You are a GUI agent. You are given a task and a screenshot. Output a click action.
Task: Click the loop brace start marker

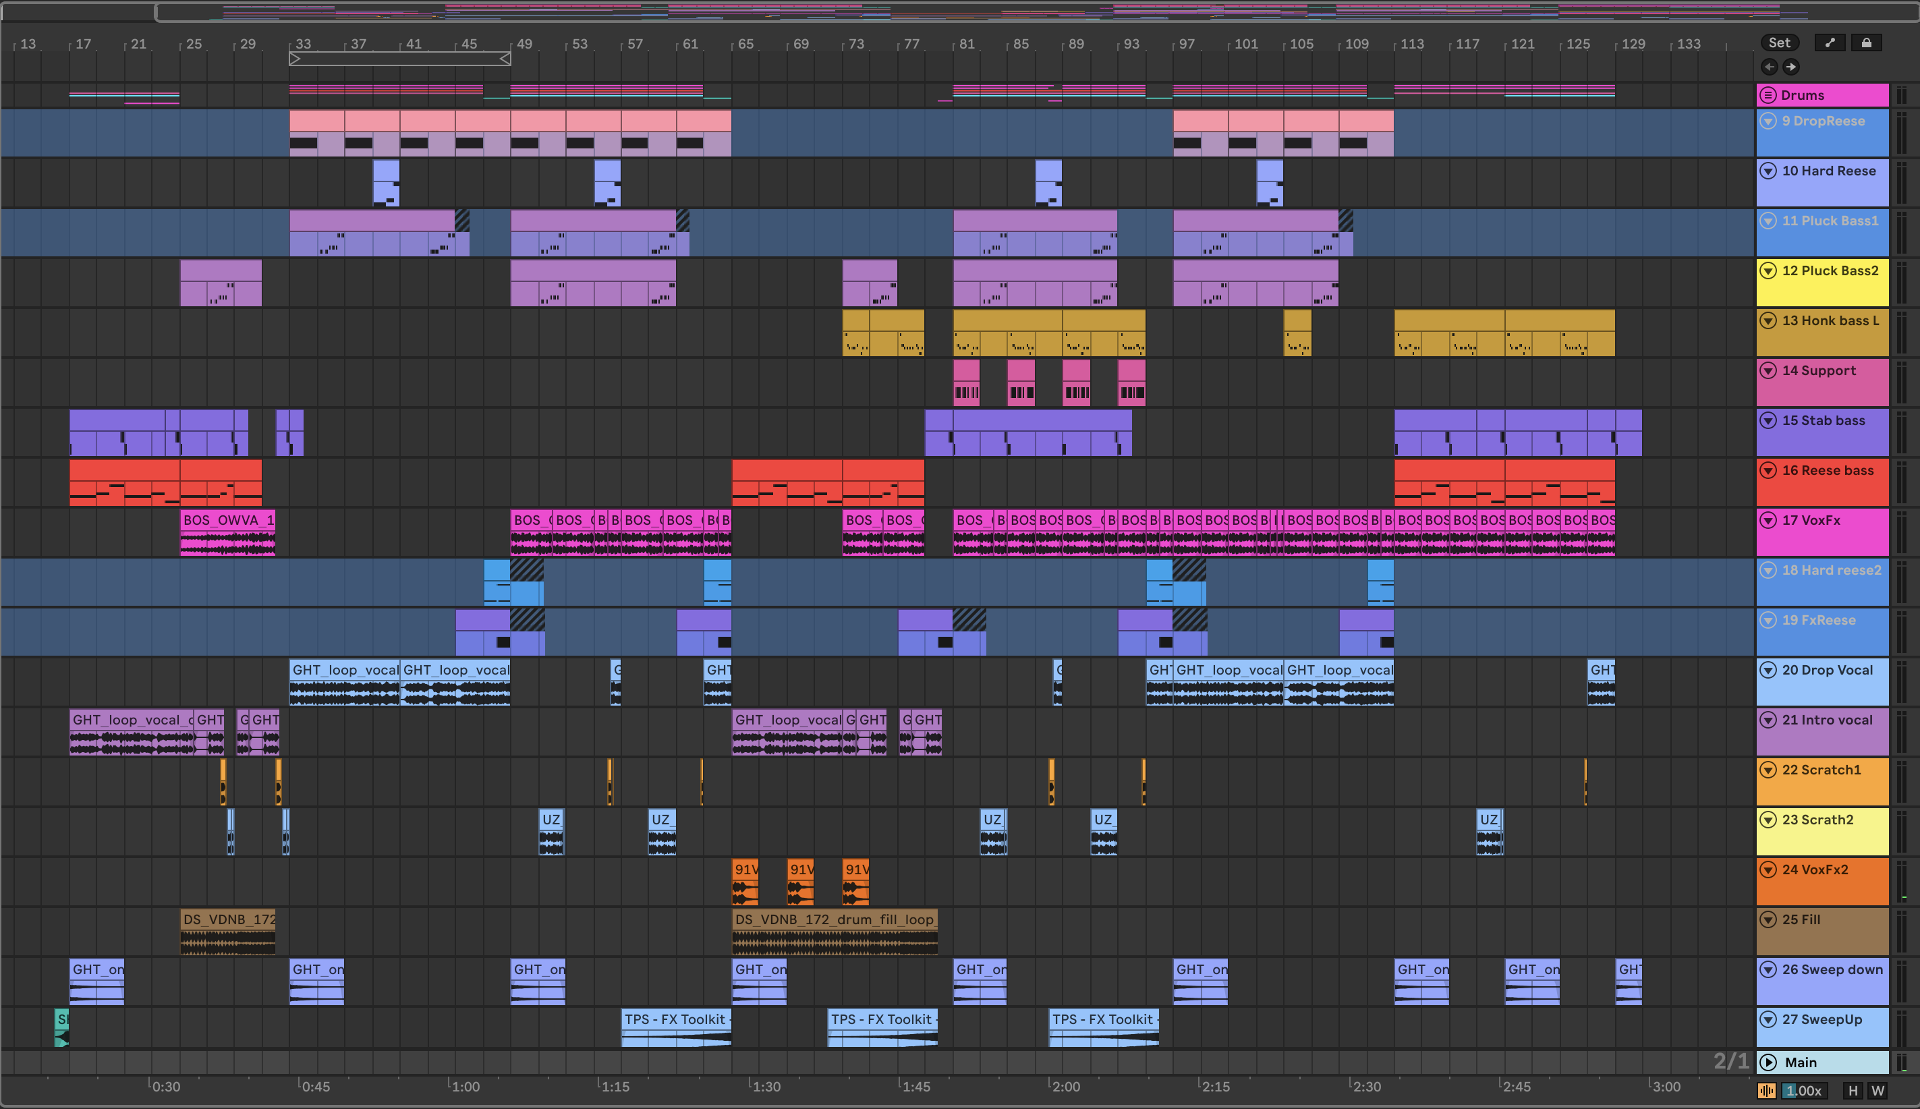coord(295,59)
